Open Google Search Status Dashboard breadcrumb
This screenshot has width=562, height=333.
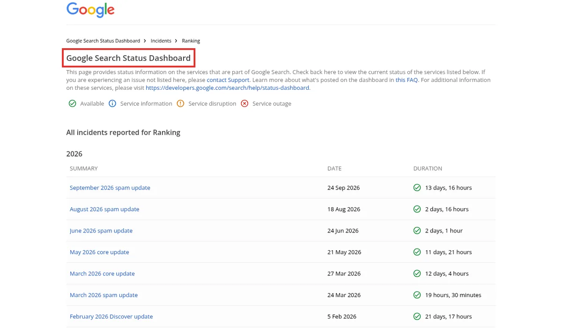103,41
